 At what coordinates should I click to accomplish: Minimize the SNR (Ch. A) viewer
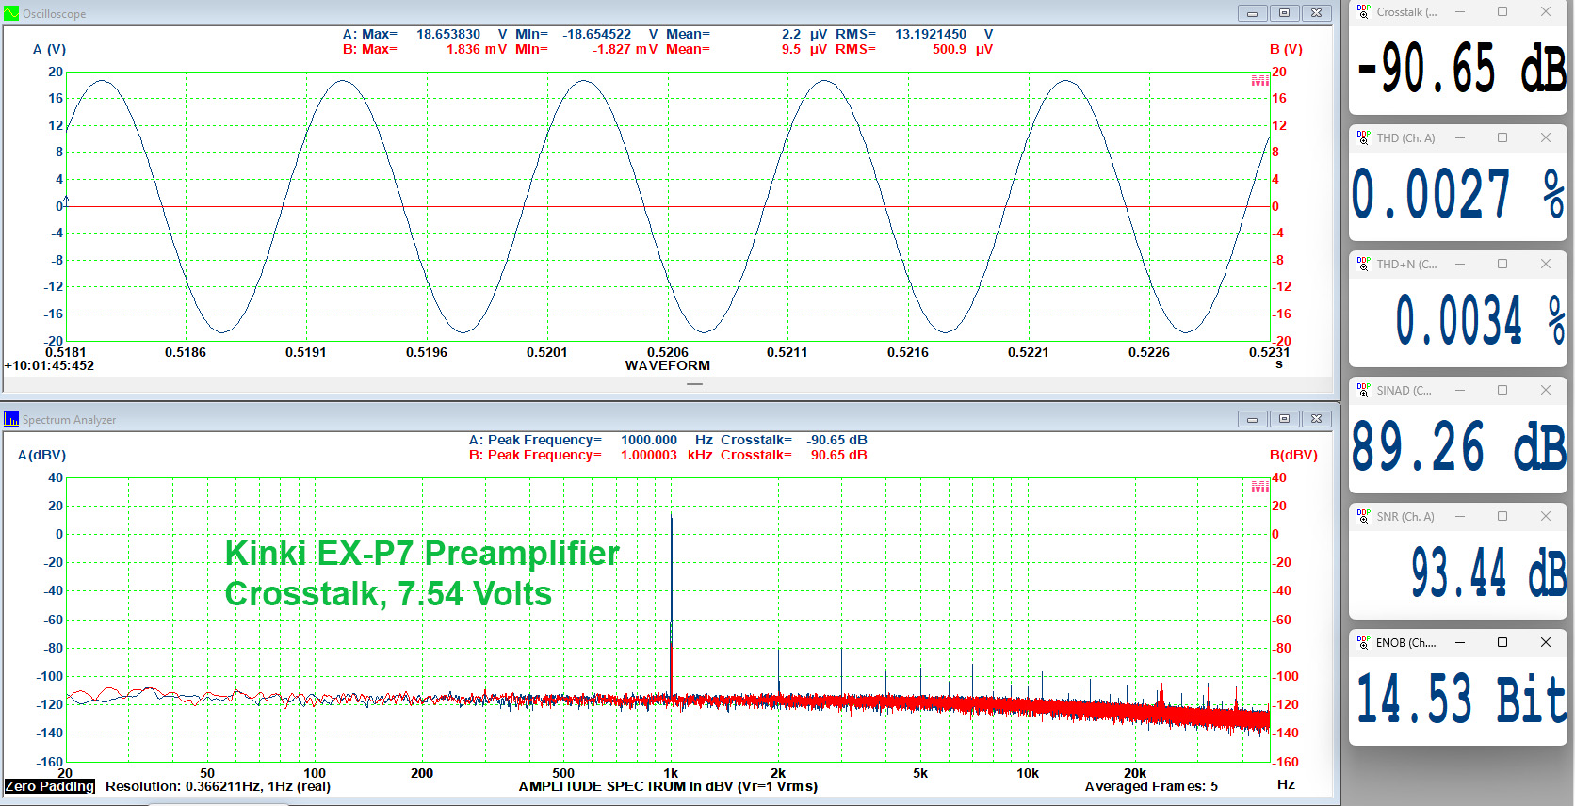[x=1460, y=516]
